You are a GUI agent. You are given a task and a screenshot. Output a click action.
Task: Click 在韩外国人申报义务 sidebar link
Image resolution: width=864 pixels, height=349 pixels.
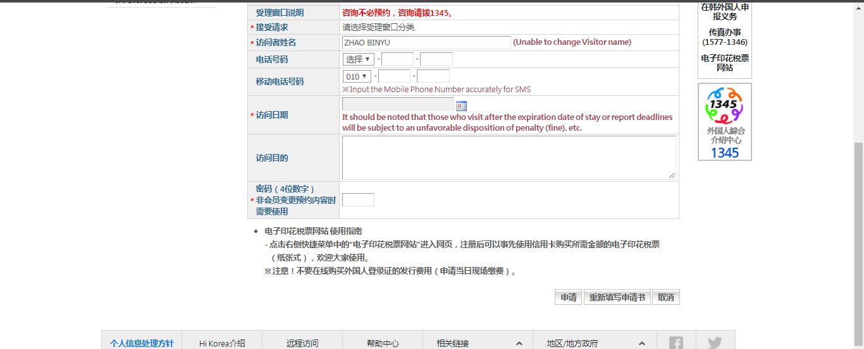point(725,12)
